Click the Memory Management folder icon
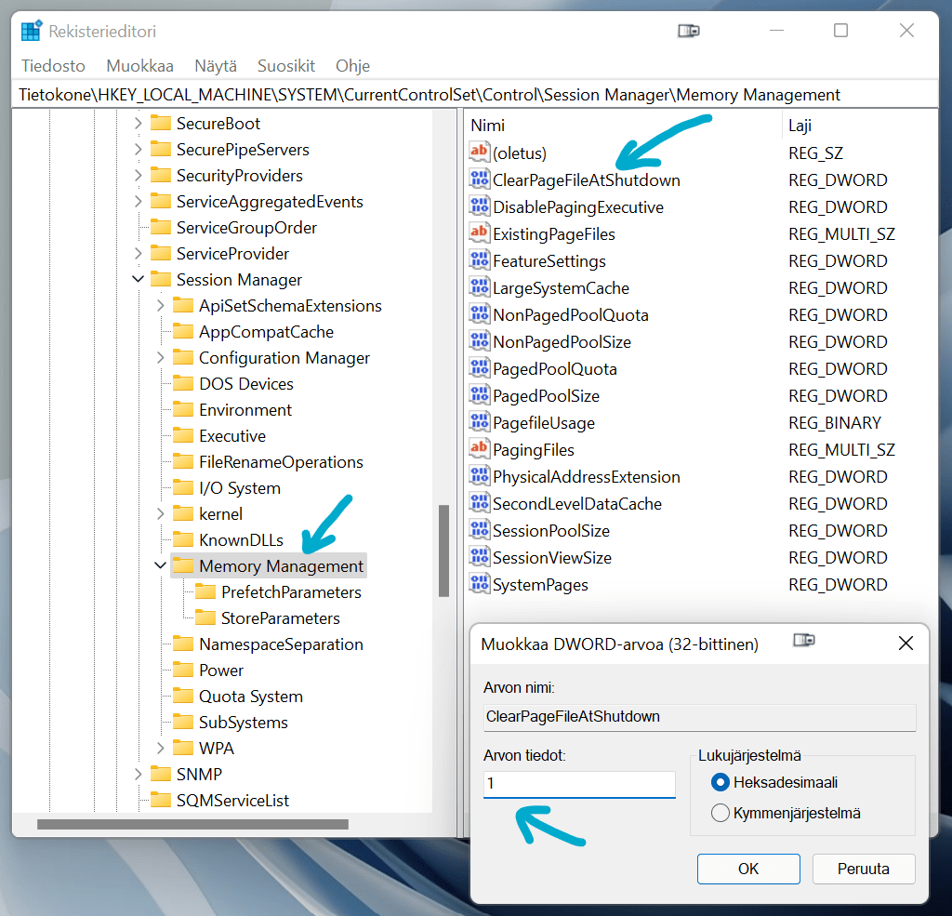Viewport: 952px width, 916px height. [x=183, y=565]
